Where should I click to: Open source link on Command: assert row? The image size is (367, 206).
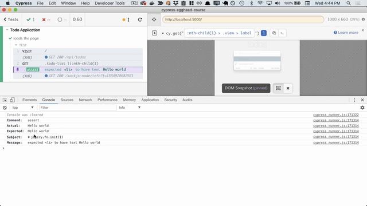(336, 120)
